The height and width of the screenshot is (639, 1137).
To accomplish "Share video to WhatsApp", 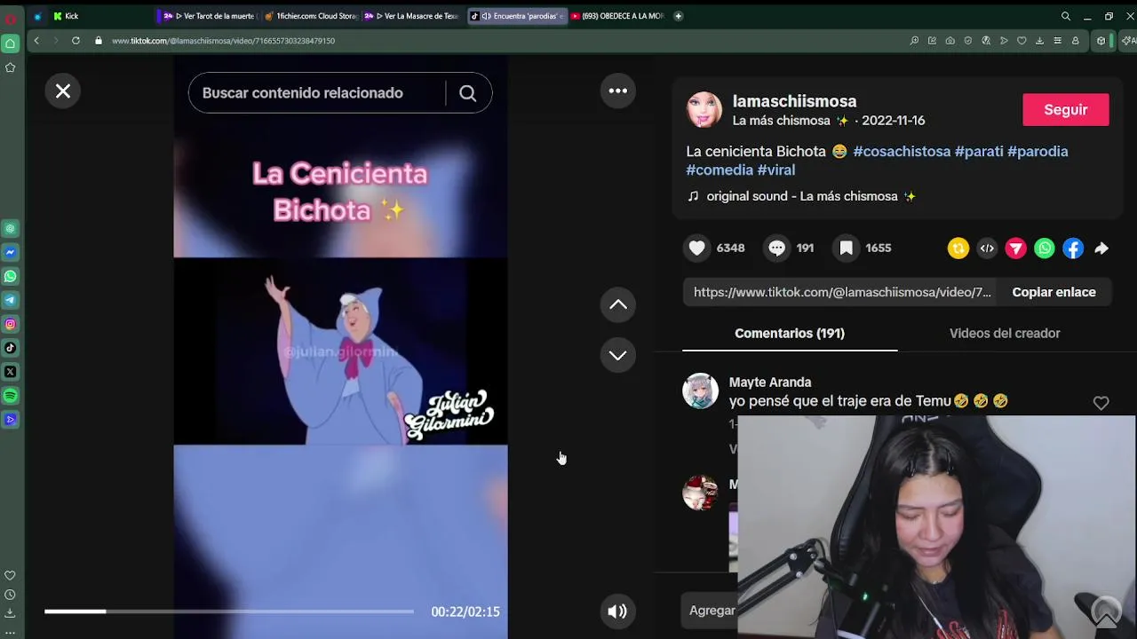I will click(1045, 248).
